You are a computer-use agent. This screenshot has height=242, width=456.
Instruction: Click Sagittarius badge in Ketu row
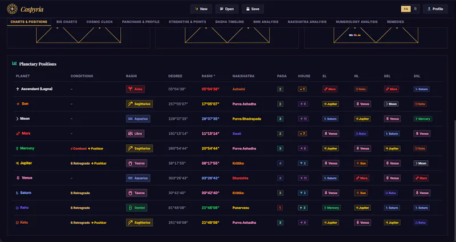[139, 223]
